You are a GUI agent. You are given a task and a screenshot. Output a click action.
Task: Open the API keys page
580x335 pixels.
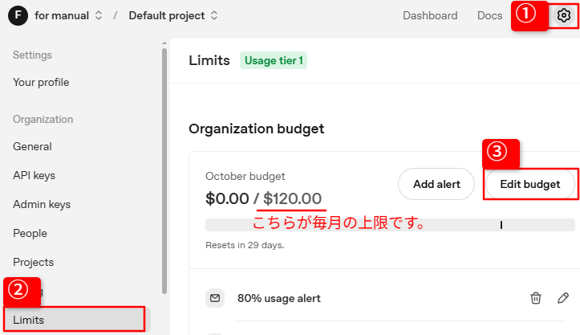click(x=34, y=175)
